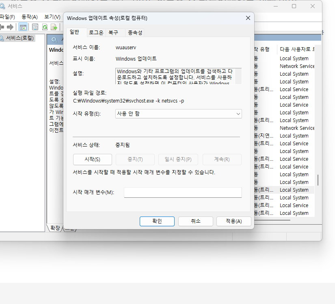Click the display name value Windows 업데이트
335x304 pixels.
point(136,59)
